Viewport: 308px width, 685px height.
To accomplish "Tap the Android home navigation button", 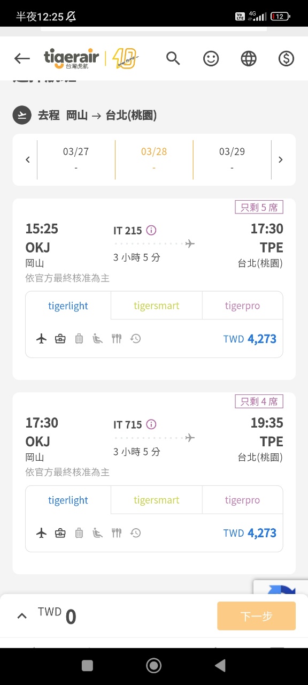I will pos(154,665).
